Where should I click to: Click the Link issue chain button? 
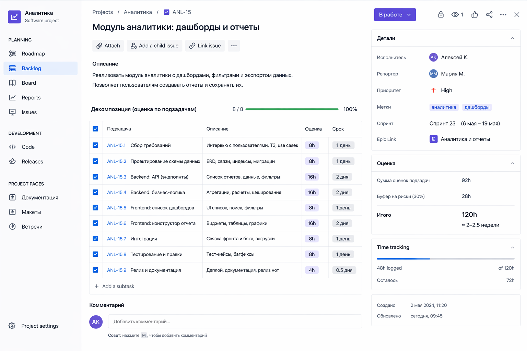tap(205, 46)
